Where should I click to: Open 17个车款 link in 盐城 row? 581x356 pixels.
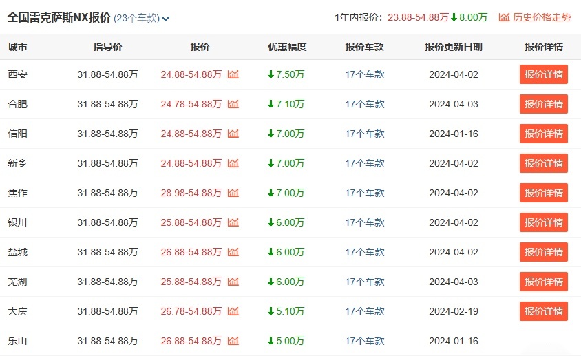click(365, 253)
